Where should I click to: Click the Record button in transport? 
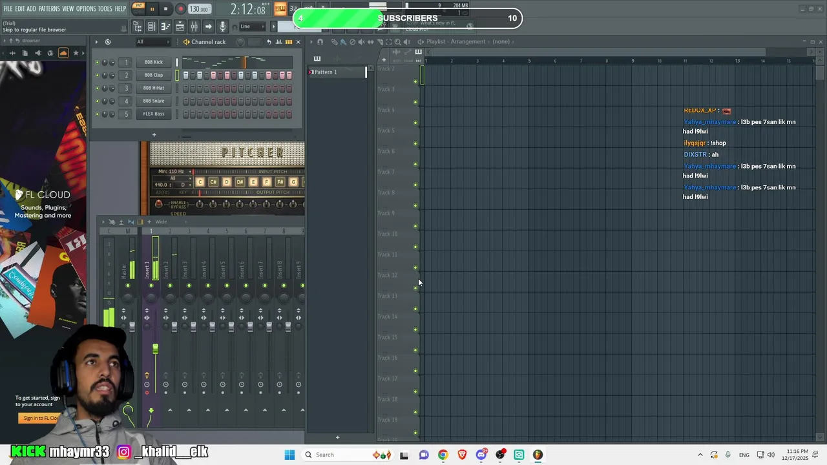(x=180, y=9)
